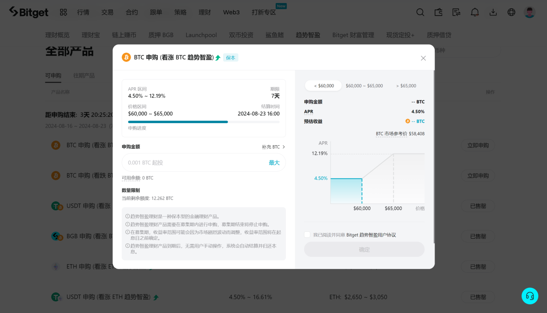The width and height of the screenshot is (547, 313).
Task: Click the green bullish arrow in dialog title
Action: pos(218,57)
